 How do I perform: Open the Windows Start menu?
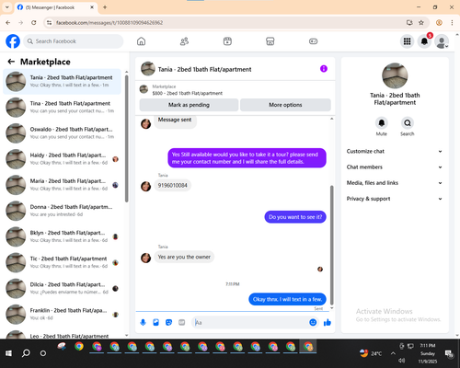coord(8,353)
